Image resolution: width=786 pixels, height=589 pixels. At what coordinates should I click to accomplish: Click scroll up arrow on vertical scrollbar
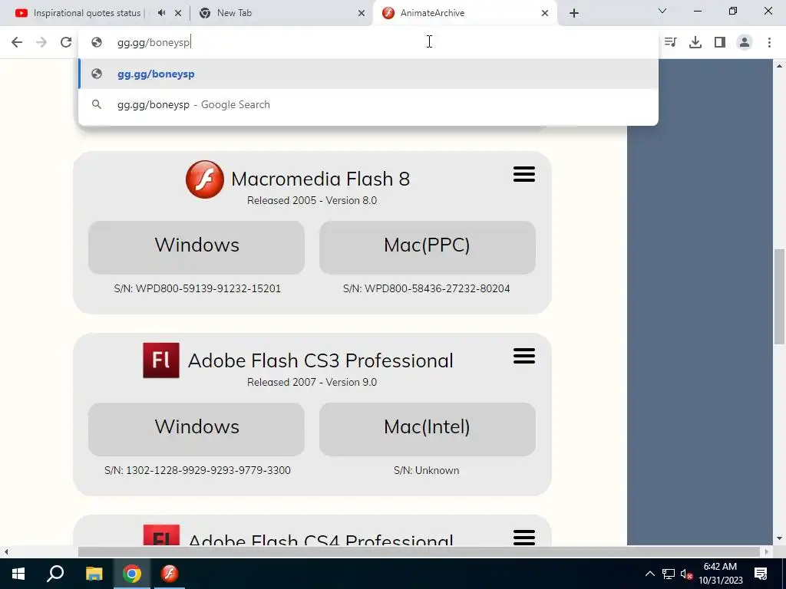pyautogui.click(x=779, y=66)
